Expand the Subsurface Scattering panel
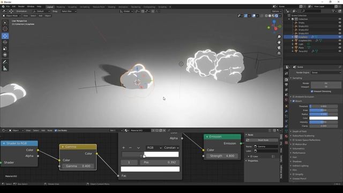 (303, 136)
